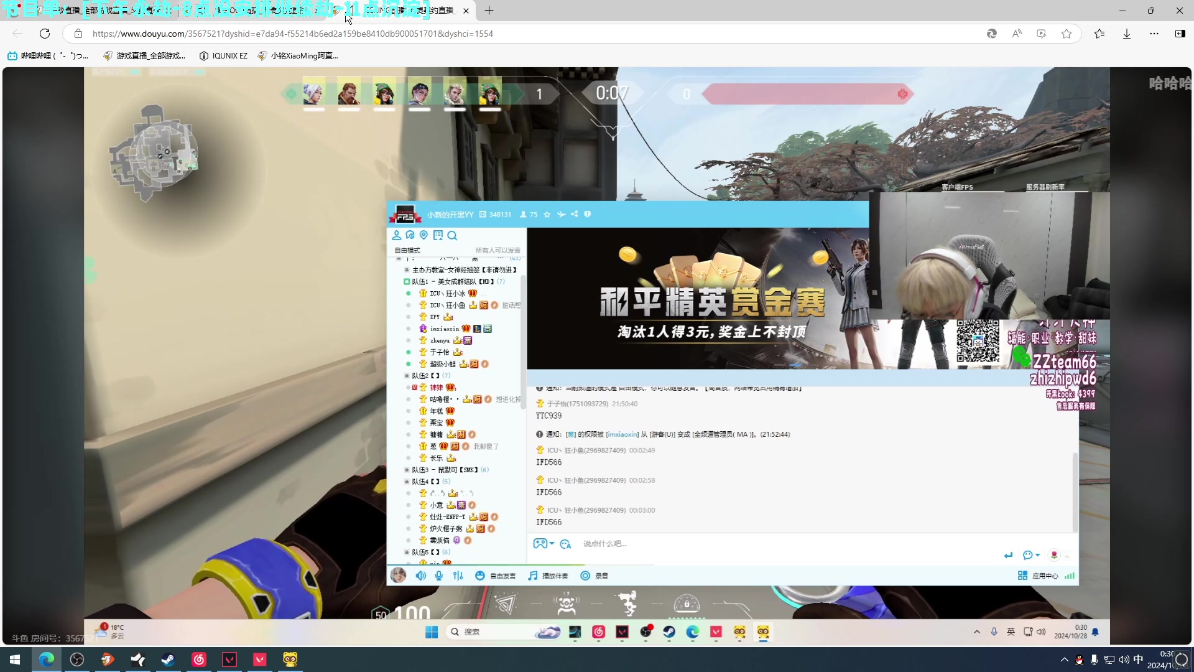Select the 自由模式 mode label
This screenshot has width=1194, height=672.
[407, 250]
